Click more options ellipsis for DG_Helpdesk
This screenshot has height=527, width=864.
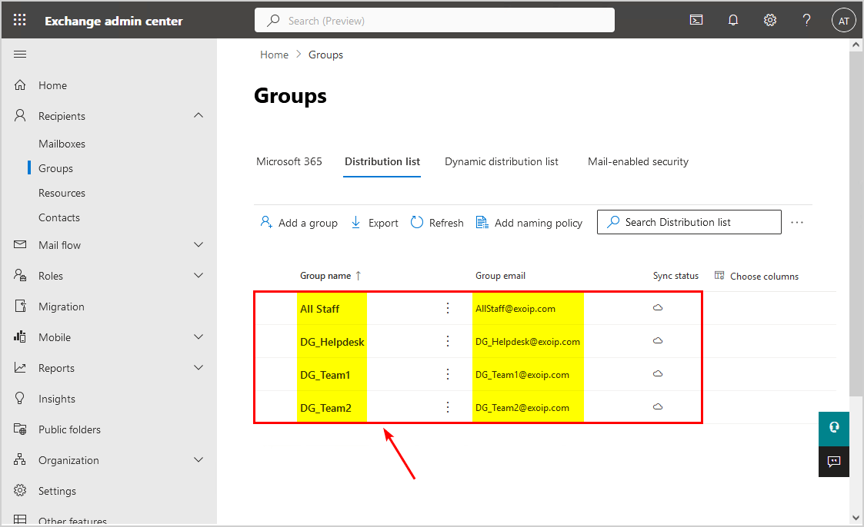click(x=448, y=341)
